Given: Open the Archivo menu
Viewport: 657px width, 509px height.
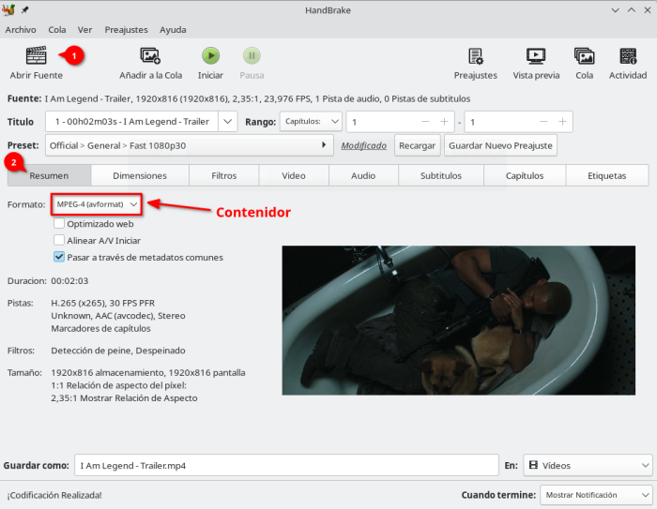Looking at the screenshot, I should click(x=21, y=30).
